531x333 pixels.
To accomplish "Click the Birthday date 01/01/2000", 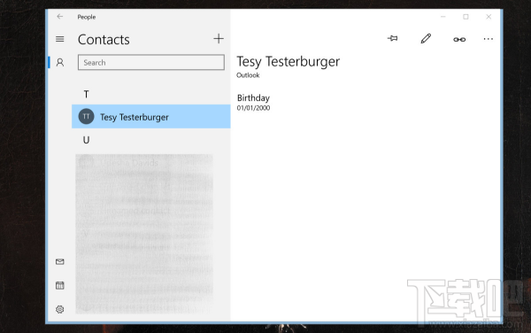I will point(253,108).
